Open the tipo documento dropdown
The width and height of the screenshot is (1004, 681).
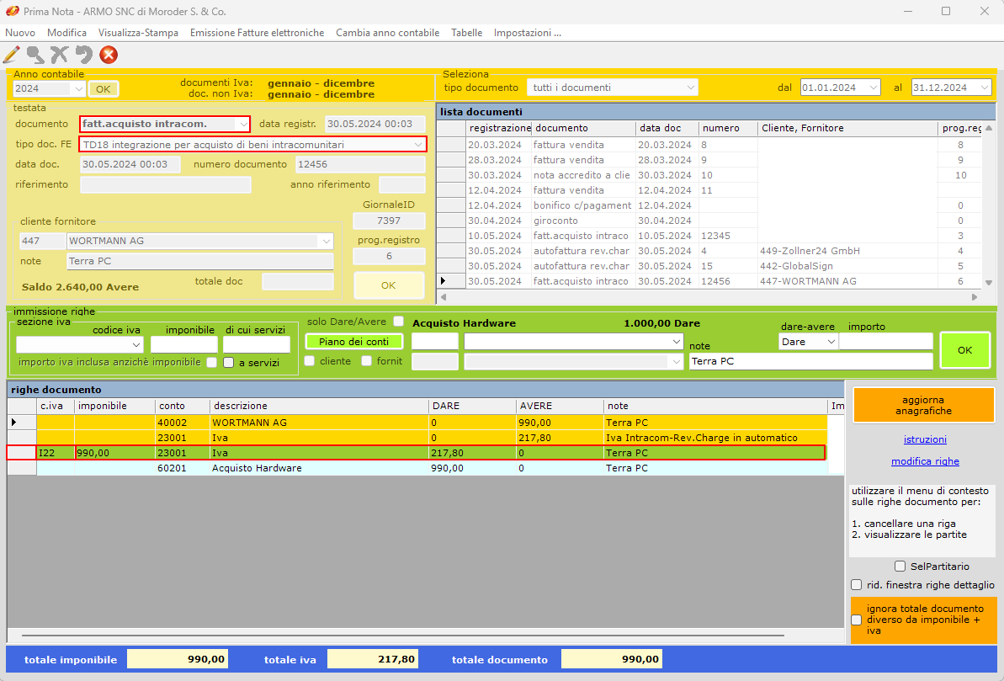click(613, 88)
